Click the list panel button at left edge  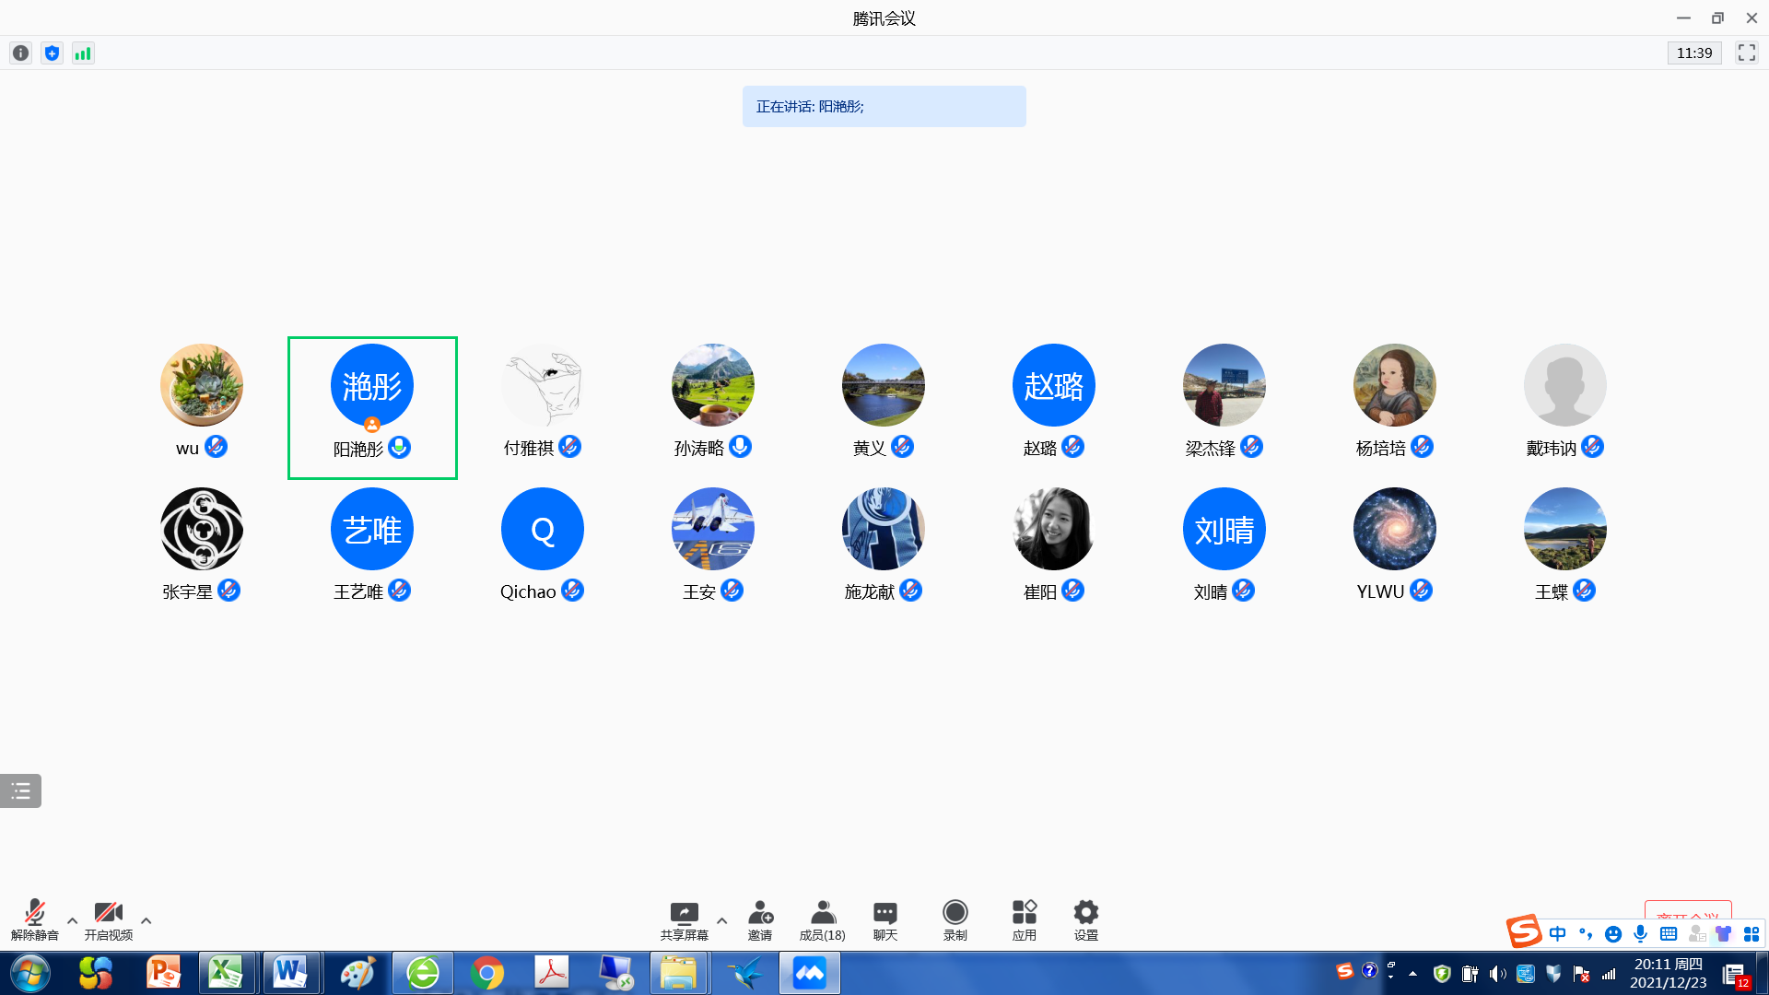click(x=20, y=790)
